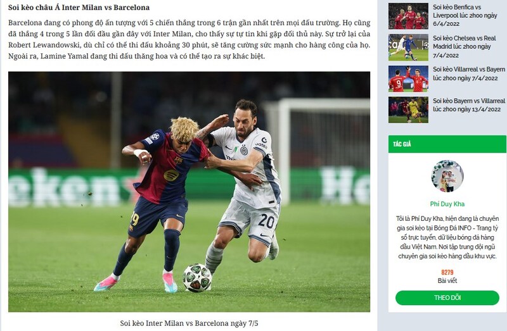The width and height of the screenshot is (507, 331).
Task: Click the Bài viết label under count
Action: [x=447, y=280]
